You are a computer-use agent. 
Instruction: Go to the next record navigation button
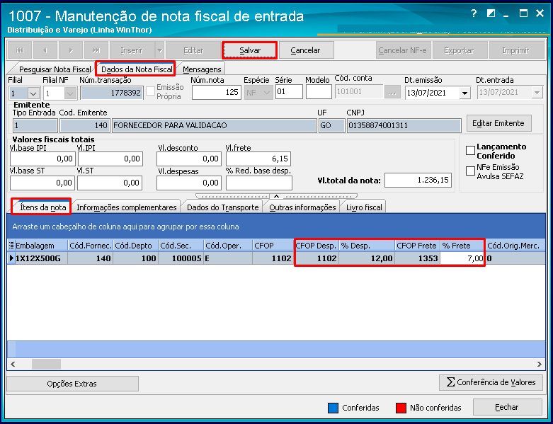click(71, 50)
